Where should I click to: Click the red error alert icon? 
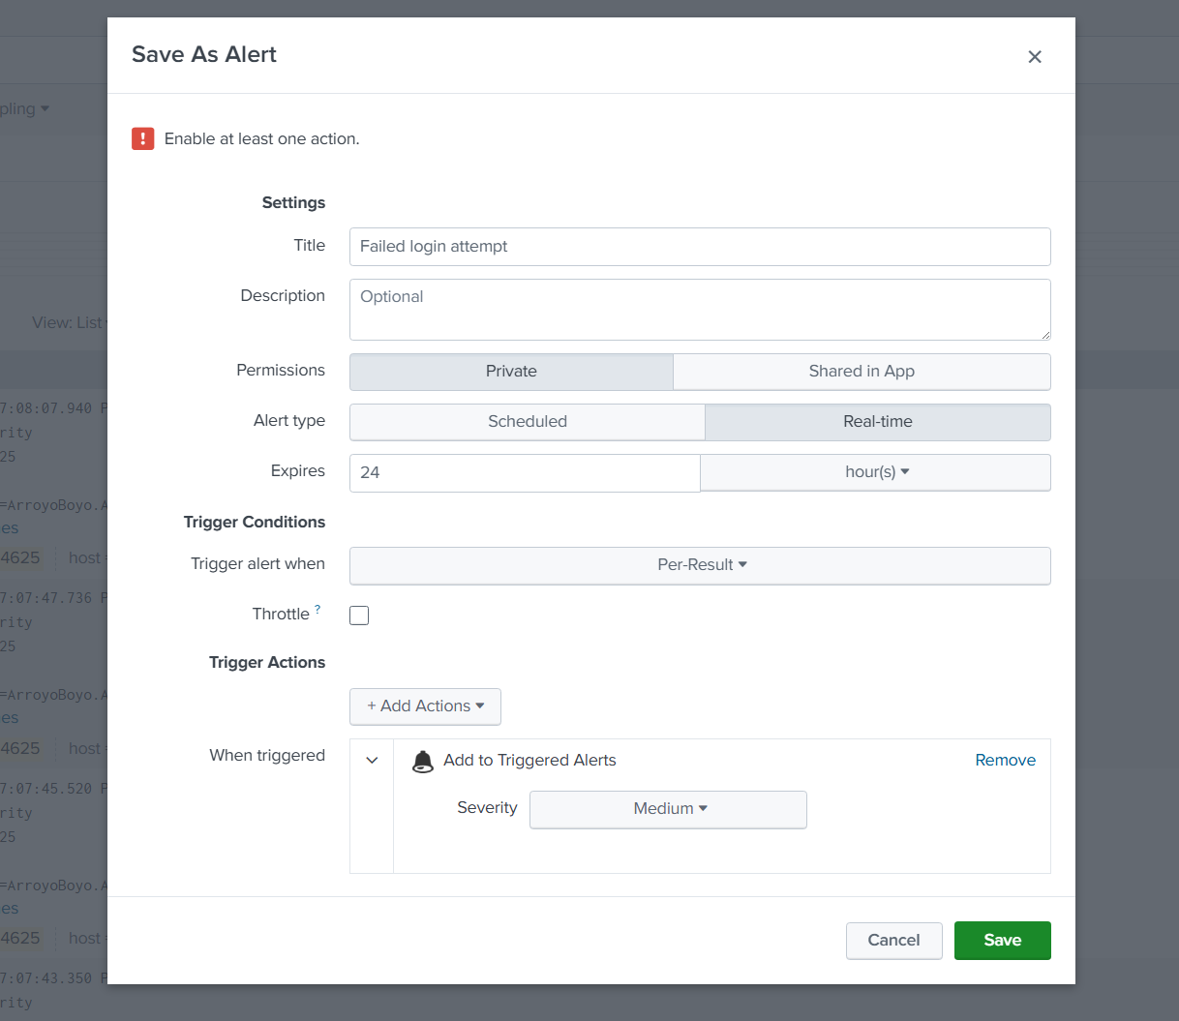point(142,138)
